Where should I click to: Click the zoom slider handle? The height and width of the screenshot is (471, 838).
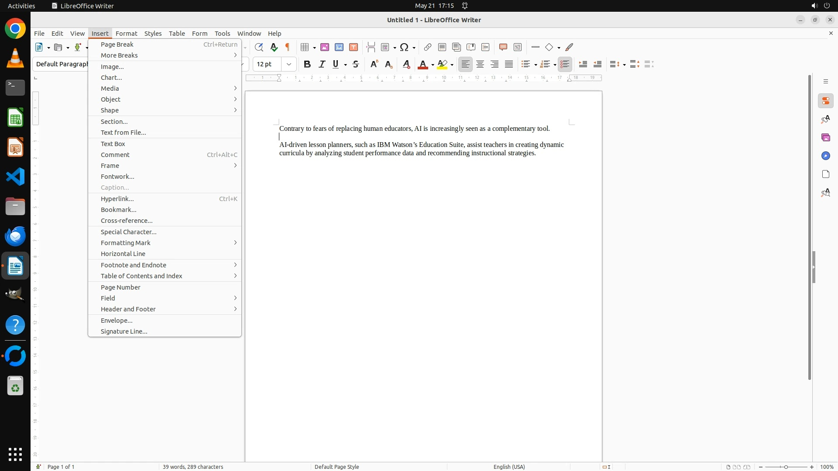[x=786, y=467]
